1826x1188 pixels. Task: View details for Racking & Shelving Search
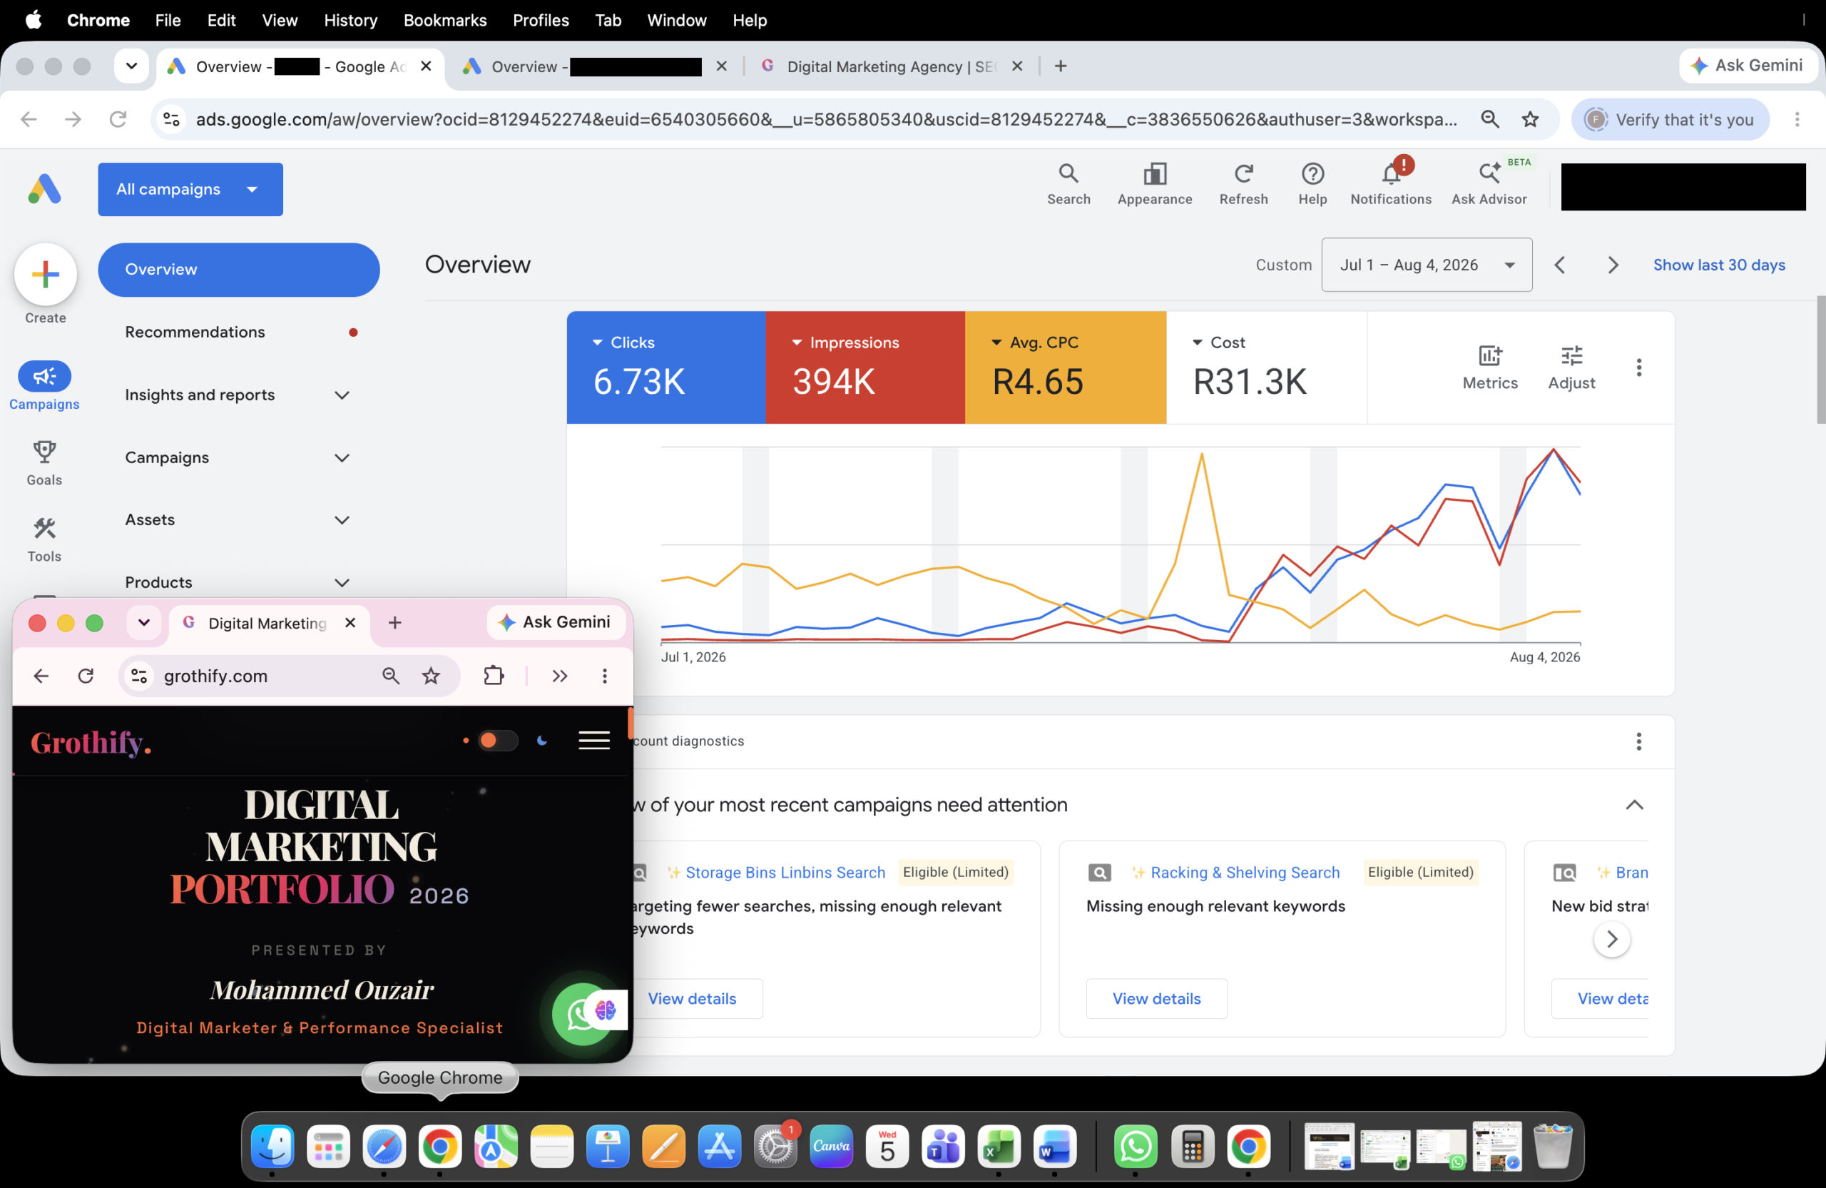(x=1156, y=998)
